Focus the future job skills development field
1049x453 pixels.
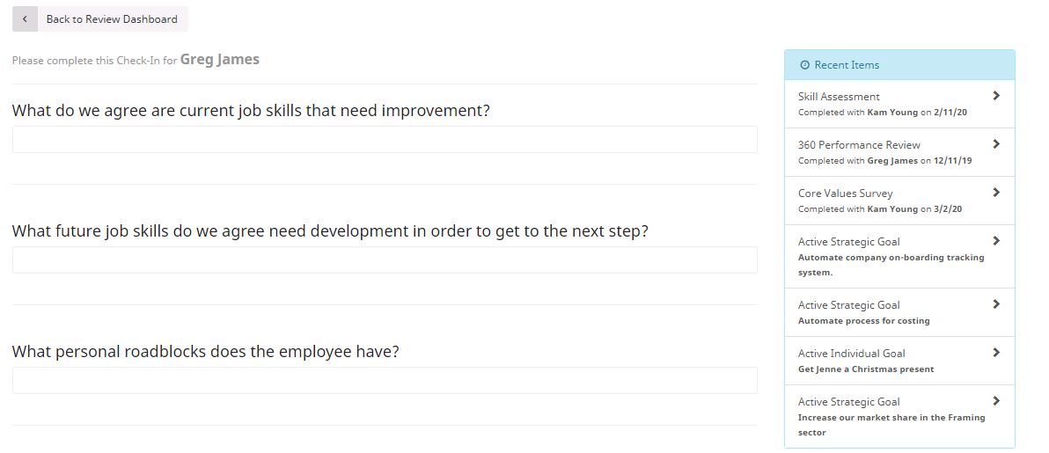385,259
